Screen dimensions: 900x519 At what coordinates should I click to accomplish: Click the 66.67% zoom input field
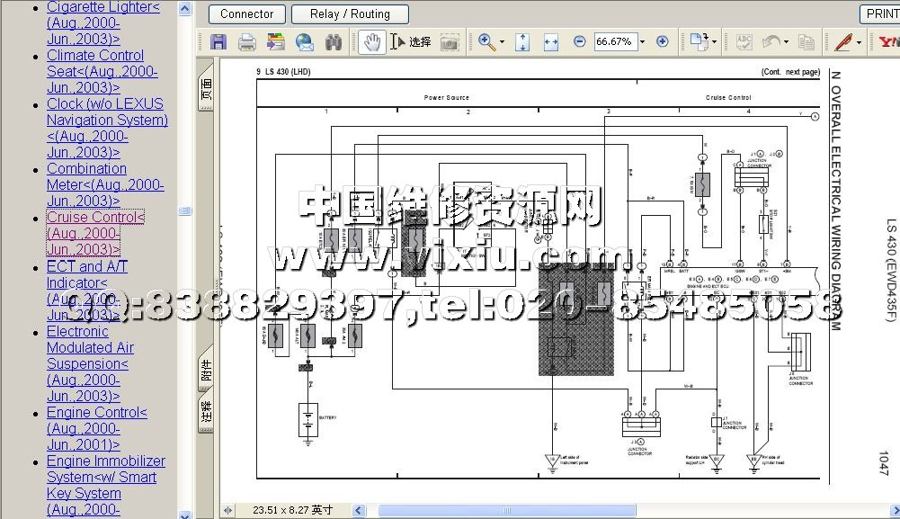click(x=615, y=41)
